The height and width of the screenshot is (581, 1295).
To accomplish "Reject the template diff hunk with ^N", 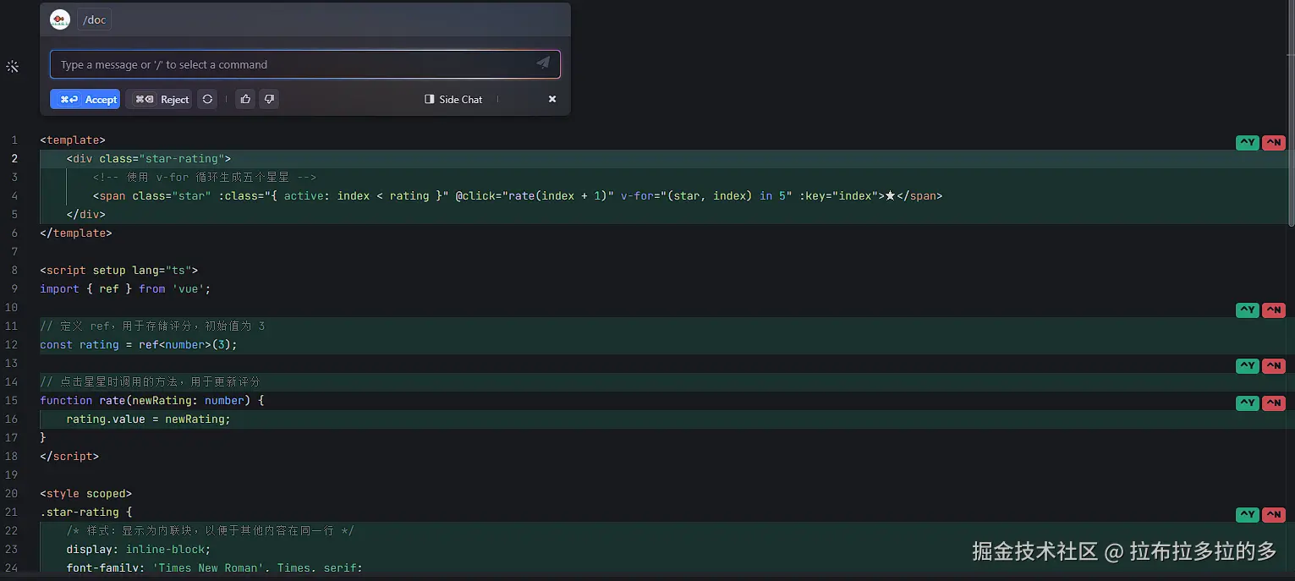I will coord(1273,143).
